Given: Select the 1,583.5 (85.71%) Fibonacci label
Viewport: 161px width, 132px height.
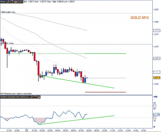Looking at the screenshot, I should pos(8,12).
